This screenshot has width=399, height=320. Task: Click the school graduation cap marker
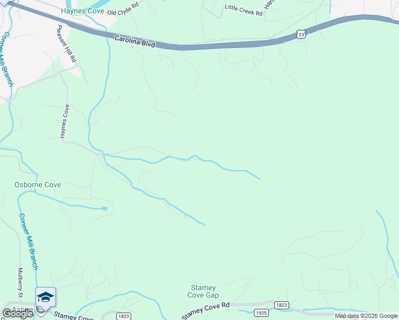(45, 298)
